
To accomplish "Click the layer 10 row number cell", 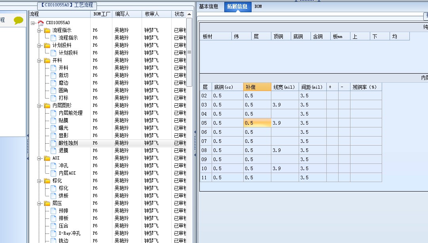I will point(206,169).
